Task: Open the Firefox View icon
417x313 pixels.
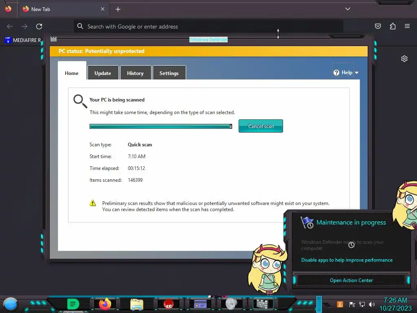Action: pyautogui.click(x=8, y=9)
